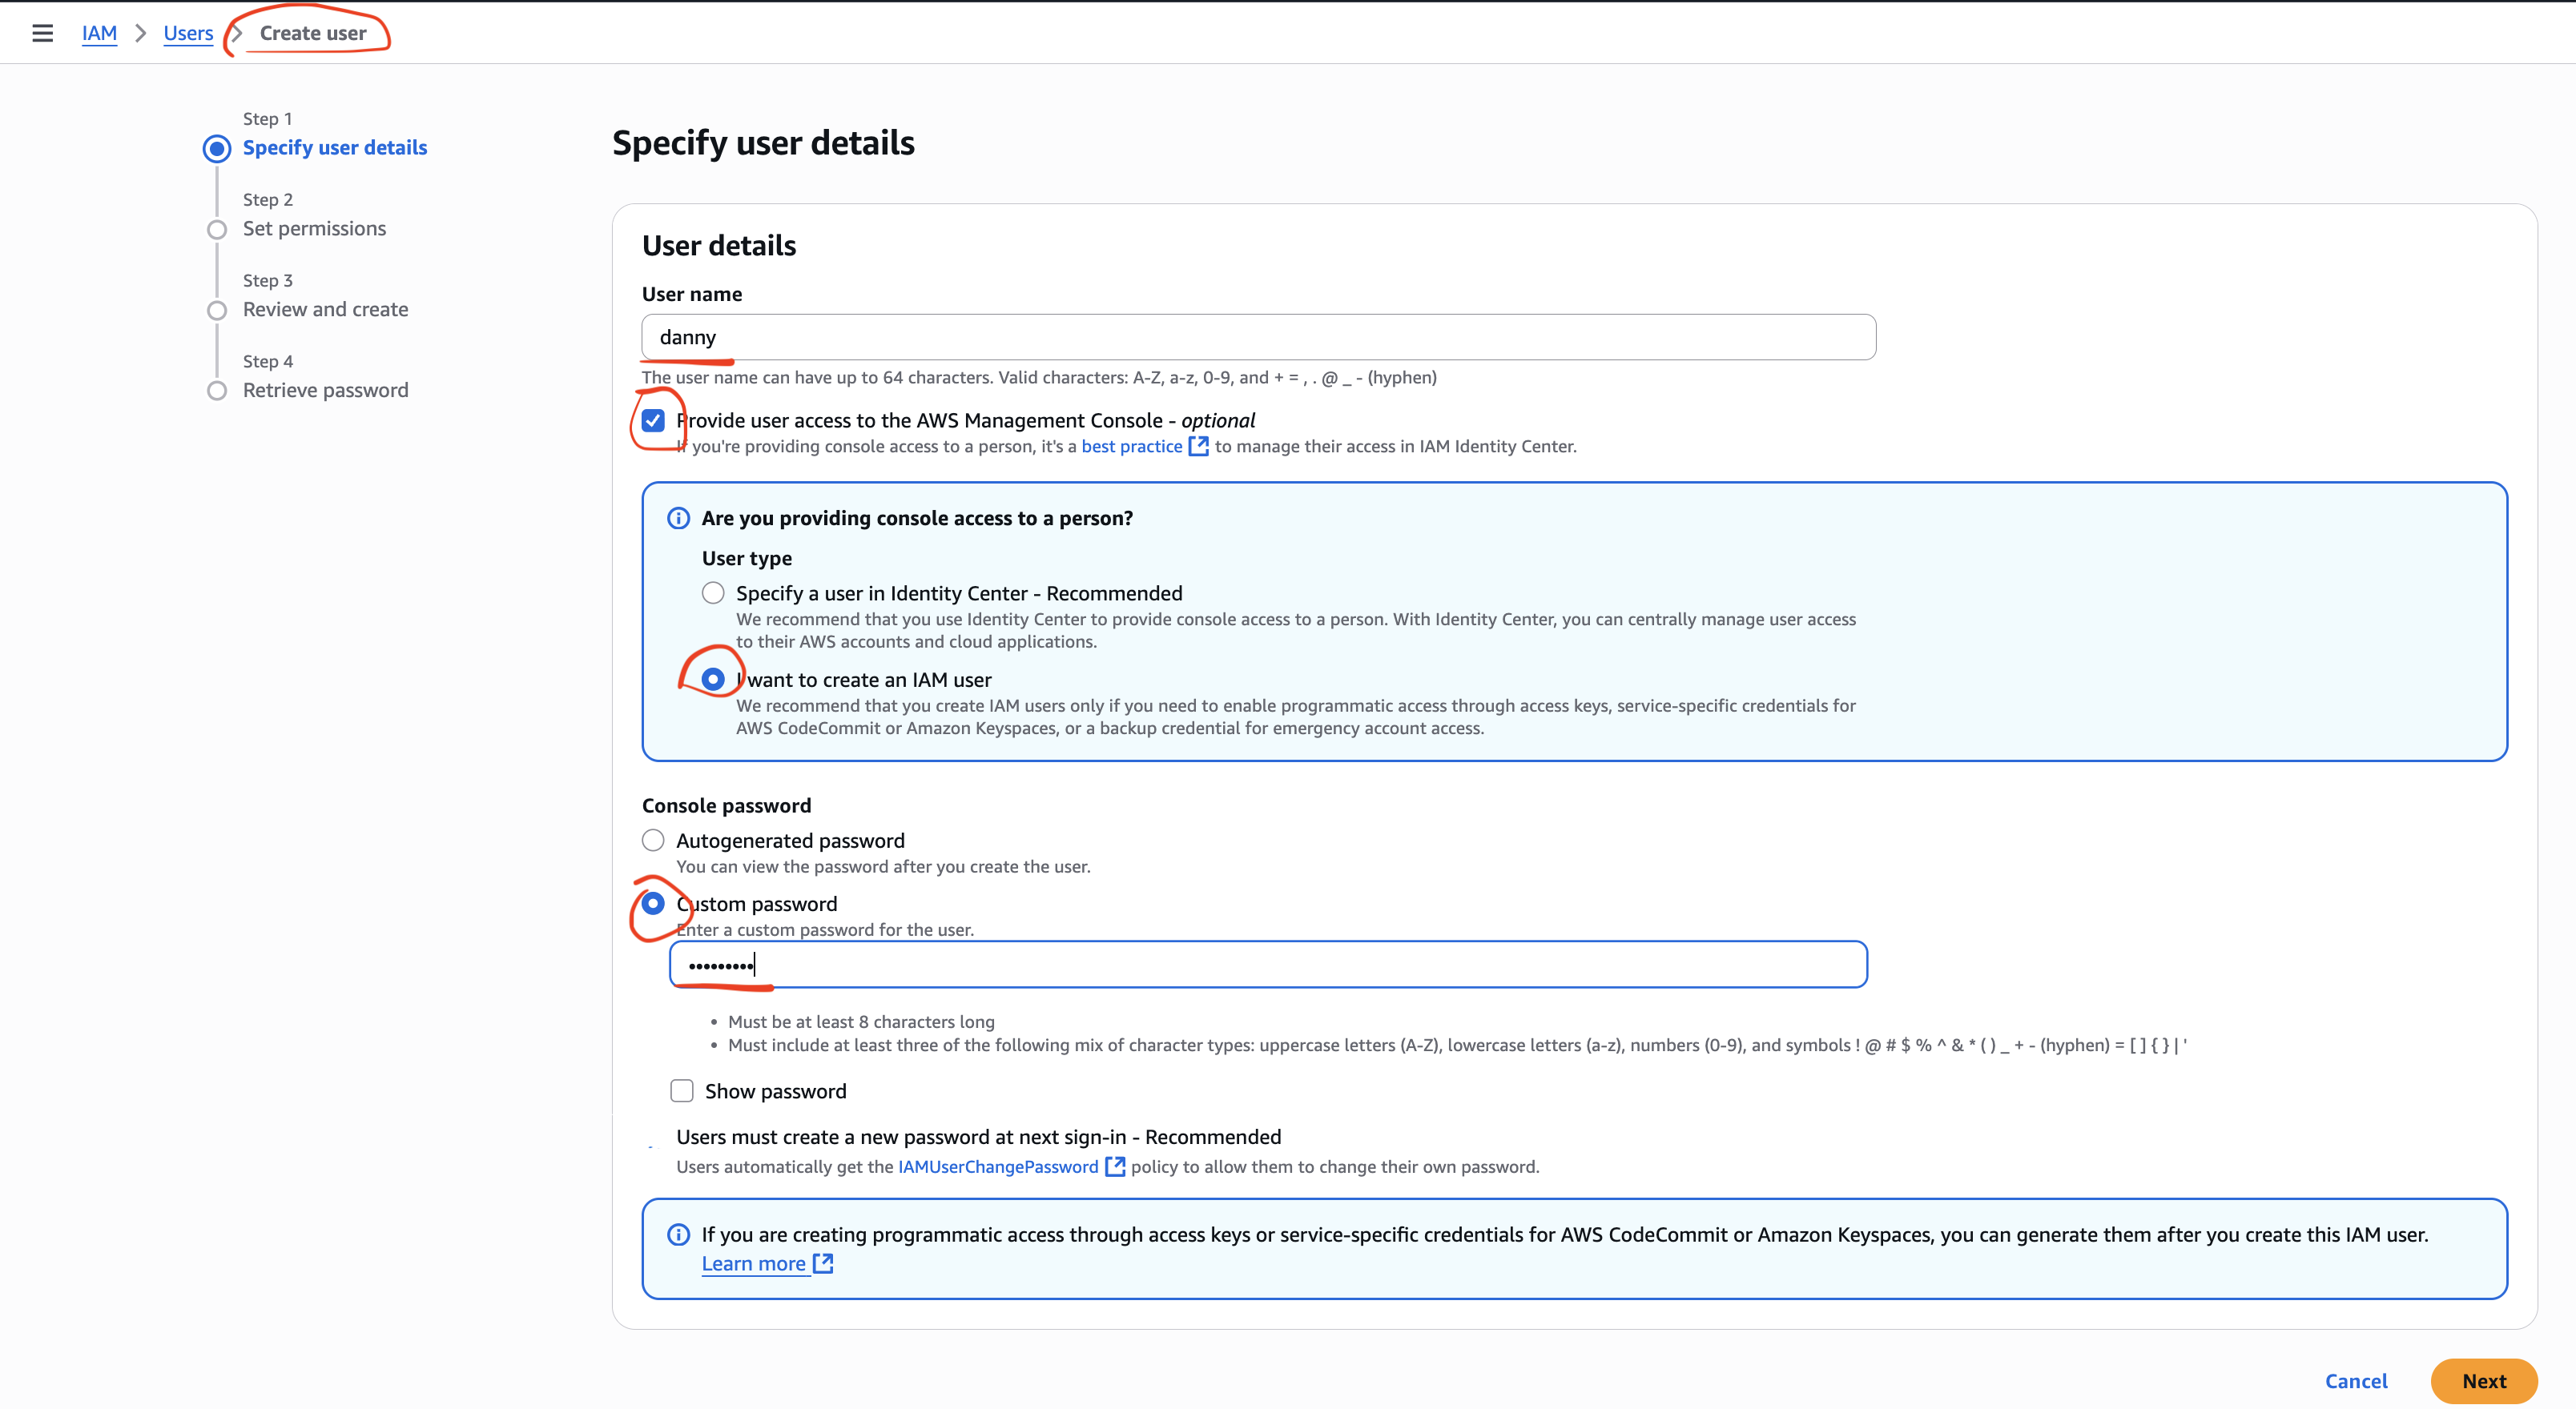Click the Step 1 active step indicator
The height and width of the screenshot is (1409, 2576).
[217, 149]
